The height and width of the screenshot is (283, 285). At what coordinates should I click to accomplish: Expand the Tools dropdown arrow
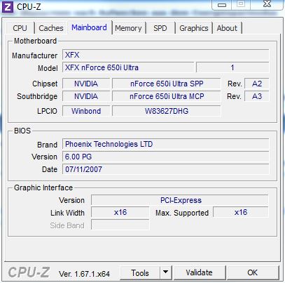point(166,272)
